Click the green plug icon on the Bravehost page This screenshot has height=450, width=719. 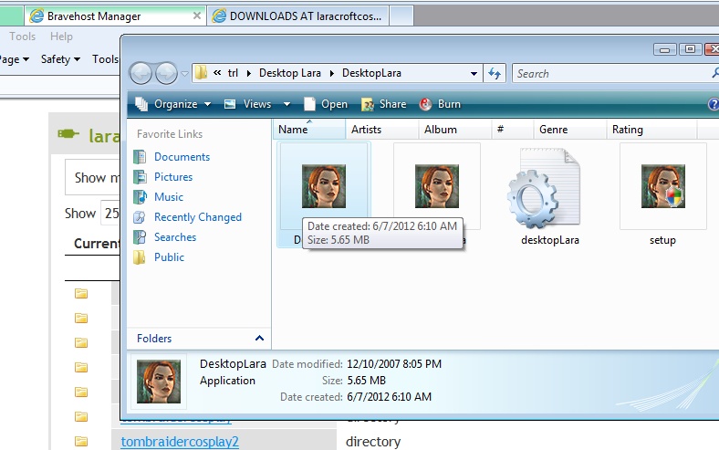coord(68,134)
